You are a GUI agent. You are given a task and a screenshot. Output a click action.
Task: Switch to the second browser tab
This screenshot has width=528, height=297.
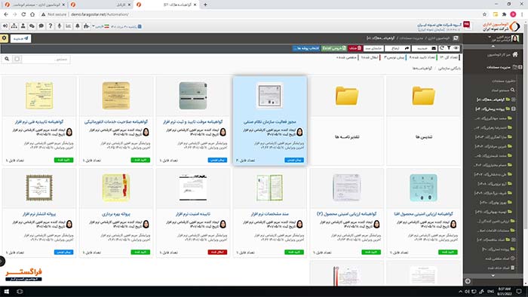(x=100, y=5)
